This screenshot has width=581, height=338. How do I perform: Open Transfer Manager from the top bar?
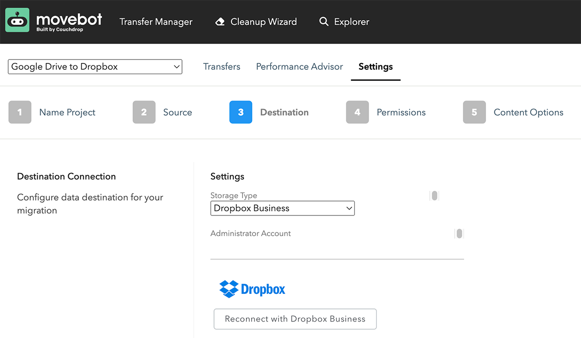pos(156,21)
